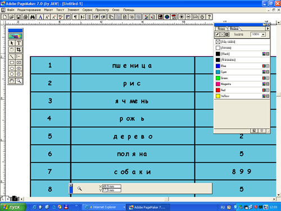Image resolution: width=281 pixels, height=211 pixels.
Task: Click the new color button in Colors panel
Action: [x=254, y=131]
